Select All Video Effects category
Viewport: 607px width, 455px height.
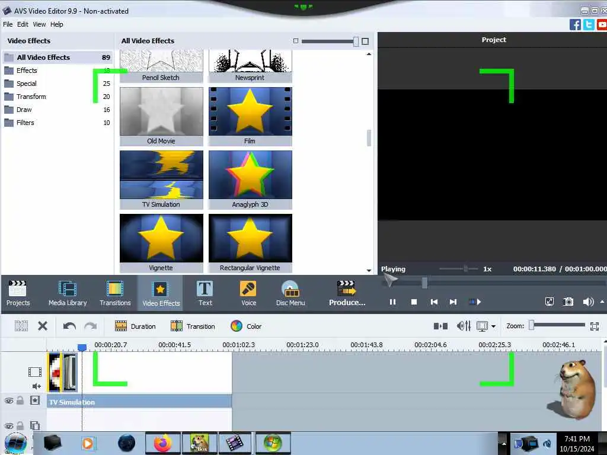57,57
